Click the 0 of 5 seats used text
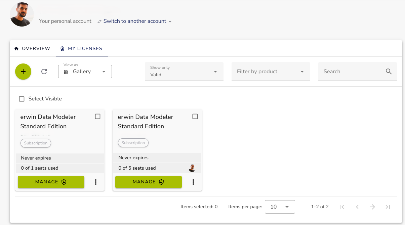This screenshot has height=225, width=405. pos(137,168)
